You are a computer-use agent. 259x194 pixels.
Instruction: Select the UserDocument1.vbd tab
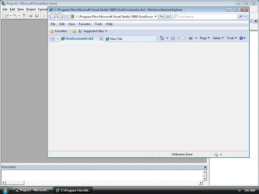(79, 39)
